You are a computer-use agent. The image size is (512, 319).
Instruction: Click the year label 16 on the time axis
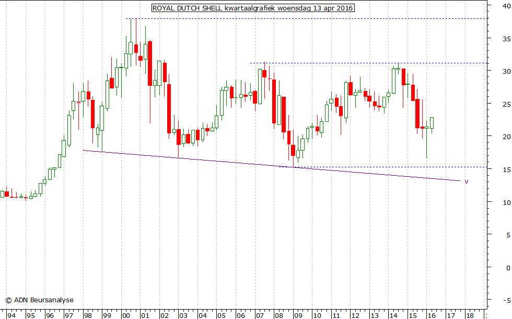click(432, 316)
